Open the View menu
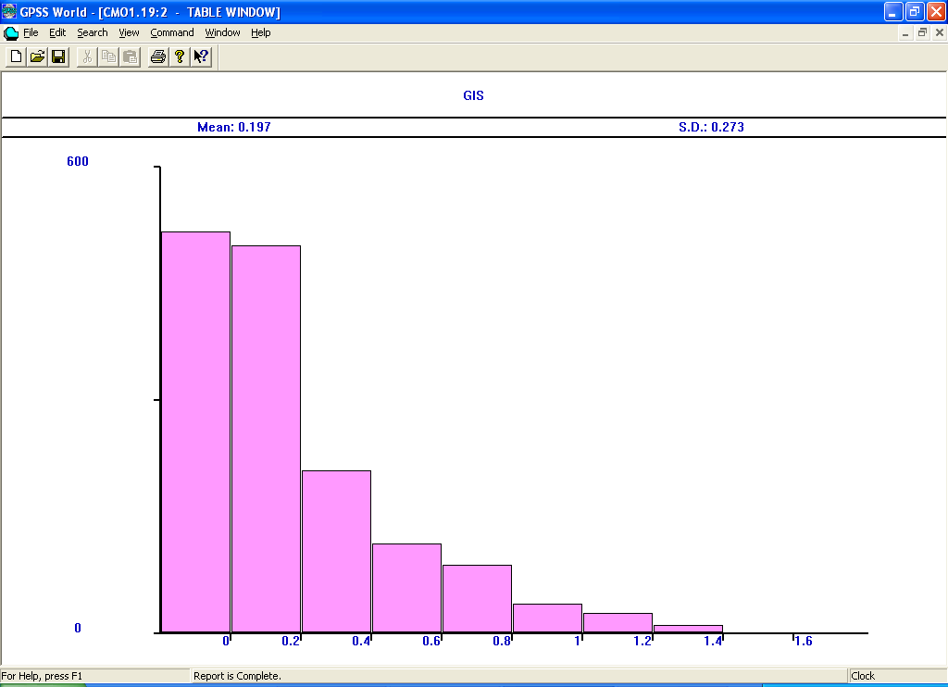The height and width of the screenshot is (687, 948). pos(129,32)
